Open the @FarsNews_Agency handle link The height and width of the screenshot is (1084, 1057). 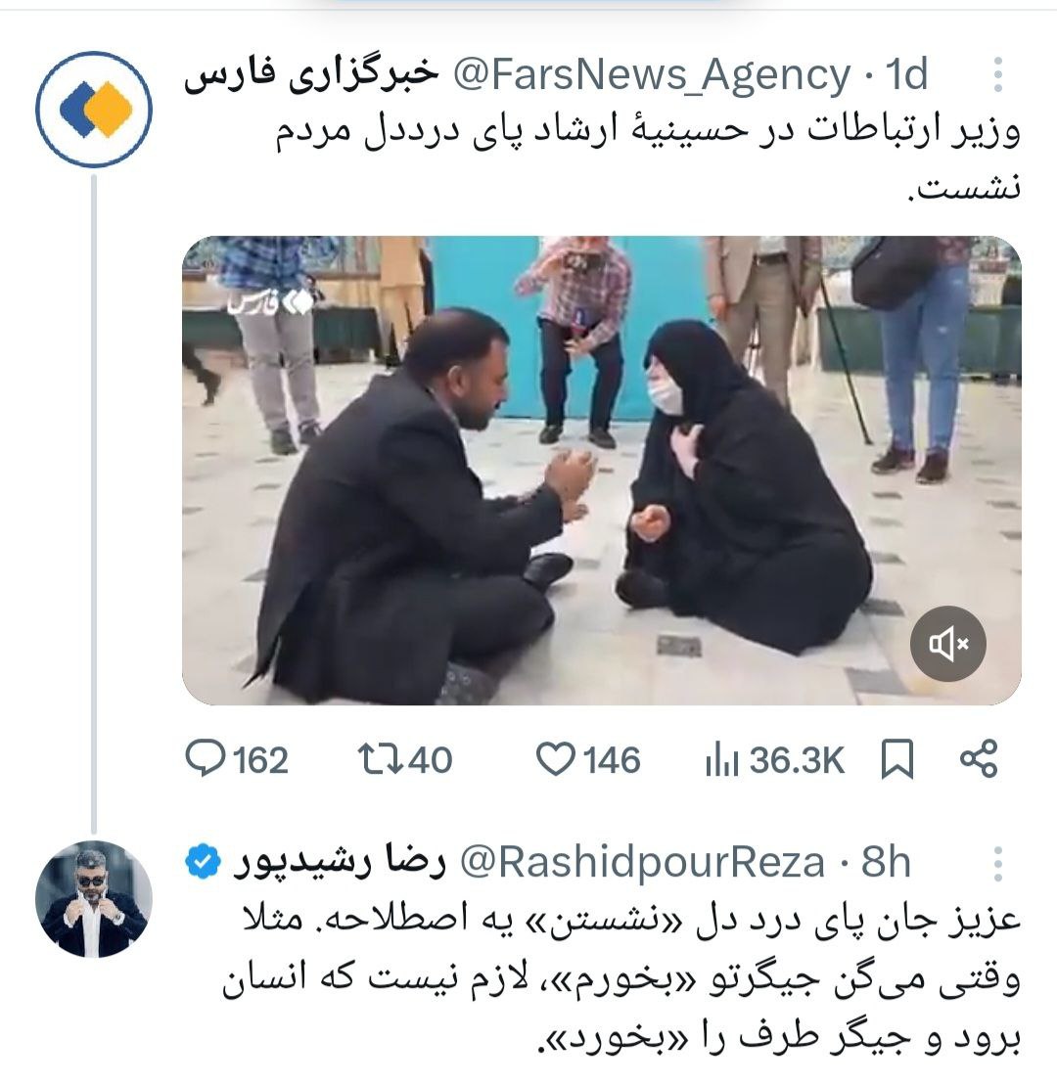pos(652,74)
